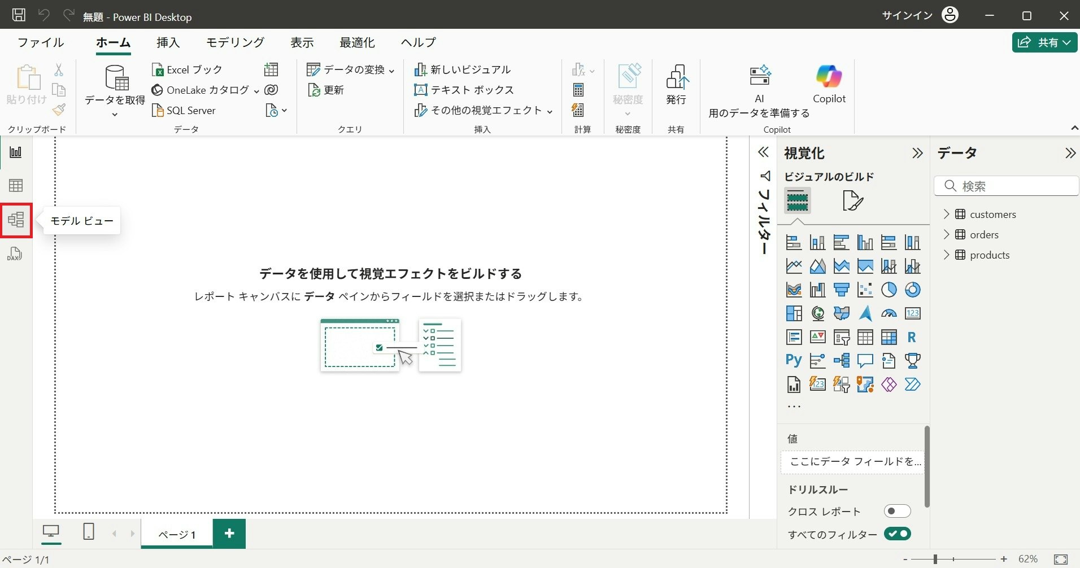Select the ページ 1 page tab
The image size is (1080, 568).
(x=177, y=534)
